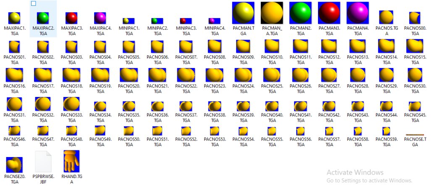431x186 pixels.
Task: Select the thin strip PACNOSE.TGA thumbnail
Action: point(415,135)
